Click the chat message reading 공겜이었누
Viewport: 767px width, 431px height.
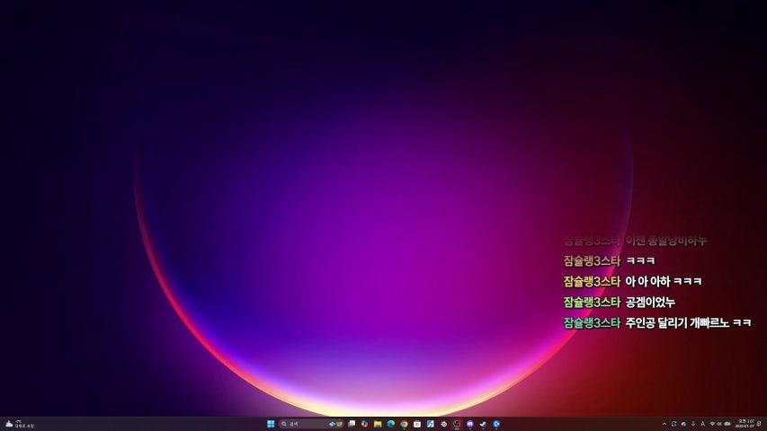coord(649,302)
